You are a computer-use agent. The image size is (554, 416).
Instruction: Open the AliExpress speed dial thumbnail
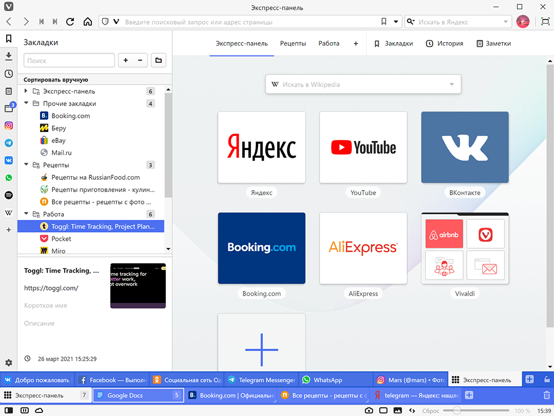click(363, 248)
